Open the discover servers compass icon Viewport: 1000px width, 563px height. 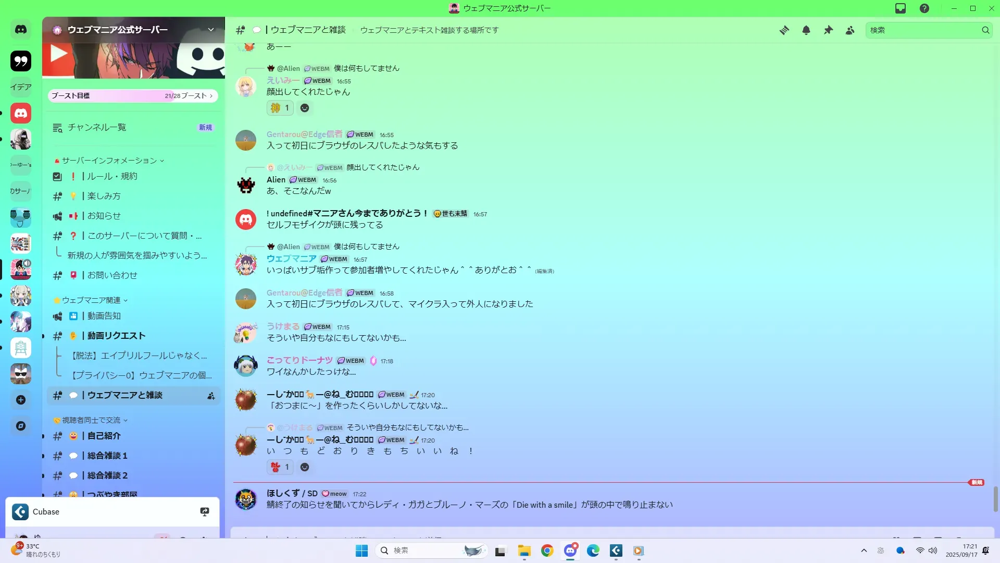pyautogui.click(x=21, y=426)
